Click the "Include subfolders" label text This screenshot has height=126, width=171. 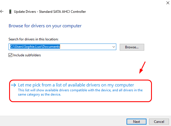27,55
